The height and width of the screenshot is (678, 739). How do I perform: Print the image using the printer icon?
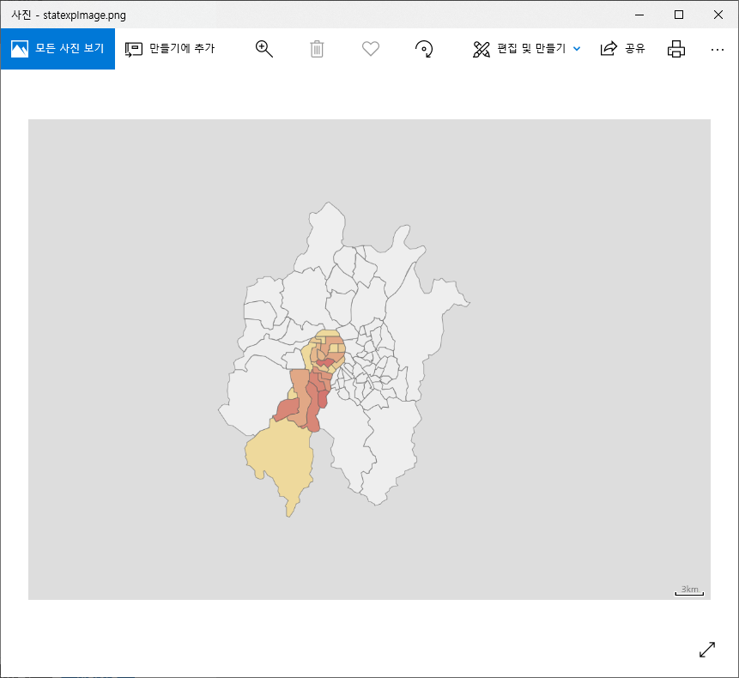pos(675,49)
